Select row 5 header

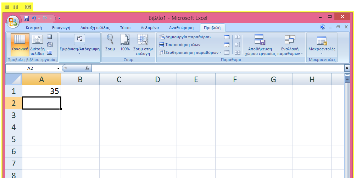coord(14,139)
